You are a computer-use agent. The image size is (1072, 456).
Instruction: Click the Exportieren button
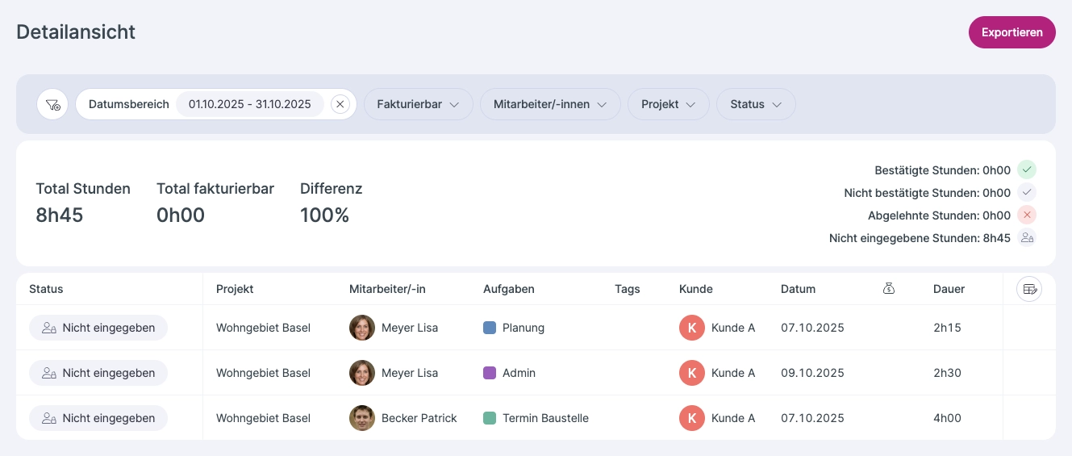(1012, 32)
